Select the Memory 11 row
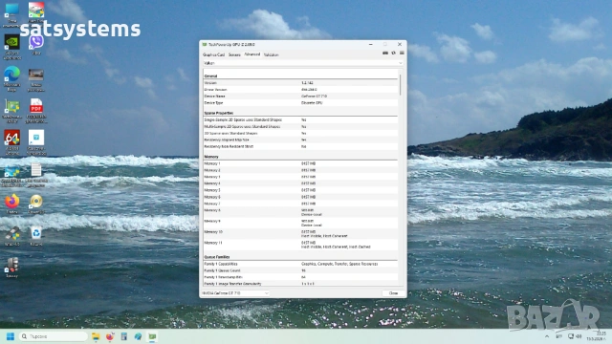 300,245
